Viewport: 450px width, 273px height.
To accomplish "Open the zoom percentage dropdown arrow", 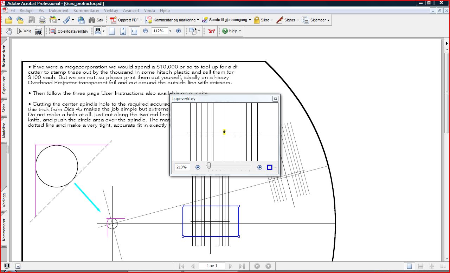I will (x=170, y=31).
